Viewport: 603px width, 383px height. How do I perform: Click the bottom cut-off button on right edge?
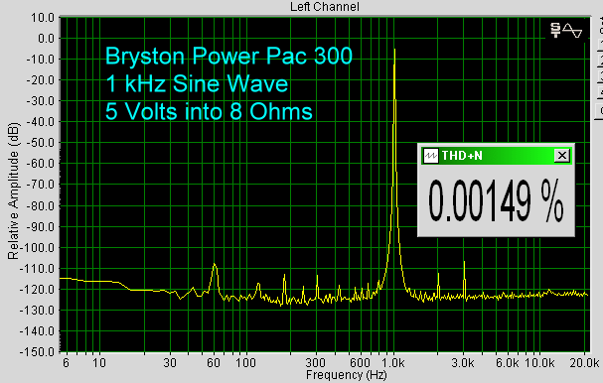[x=600, y=111]
